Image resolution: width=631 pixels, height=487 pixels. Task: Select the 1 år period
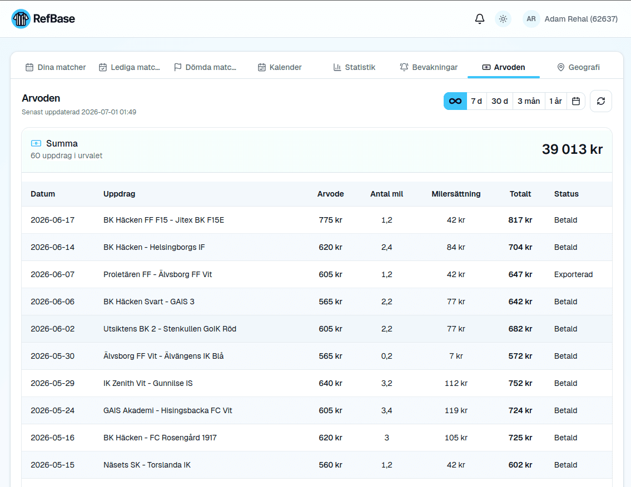coord(556,101)
